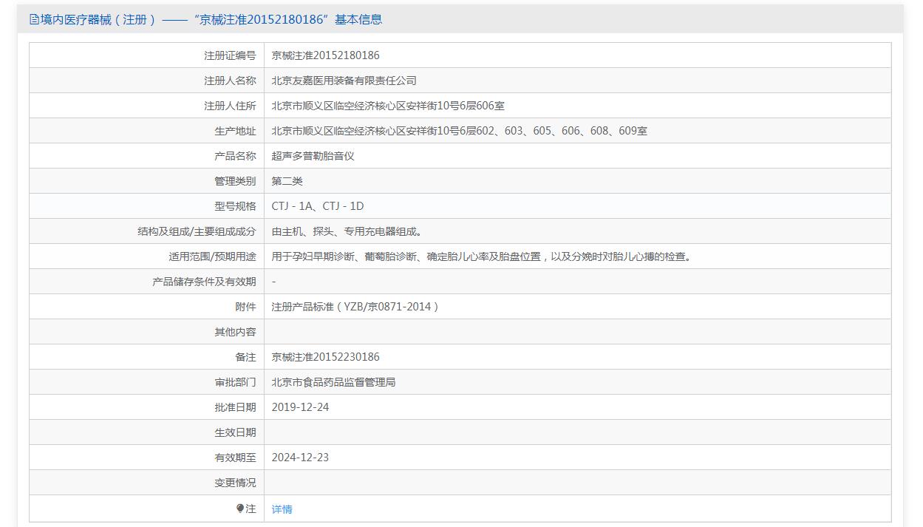Click the 结构及组成/主要组成成分 label
This screenshot has width=923, height=527.
(x=197, y=231)
